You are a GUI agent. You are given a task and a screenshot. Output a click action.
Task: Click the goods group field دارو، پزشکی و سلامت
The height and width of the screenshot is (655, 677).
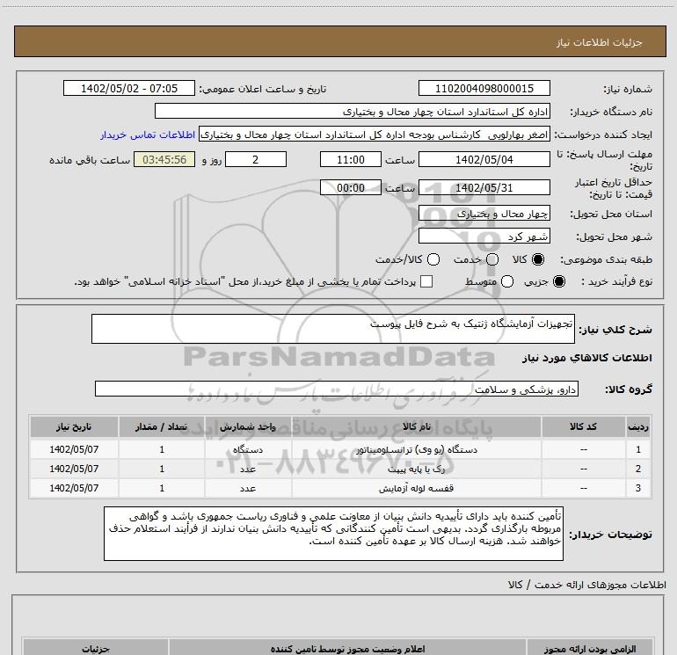337,389
